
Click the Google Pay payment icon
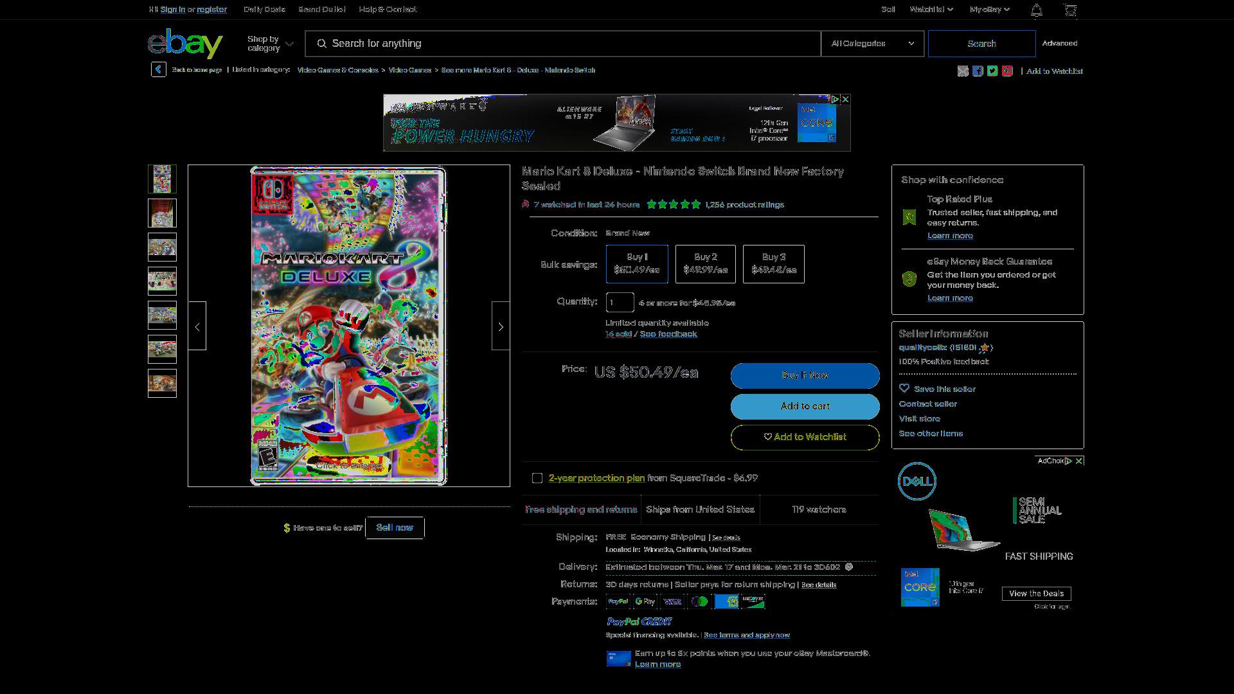coord(645,601)
